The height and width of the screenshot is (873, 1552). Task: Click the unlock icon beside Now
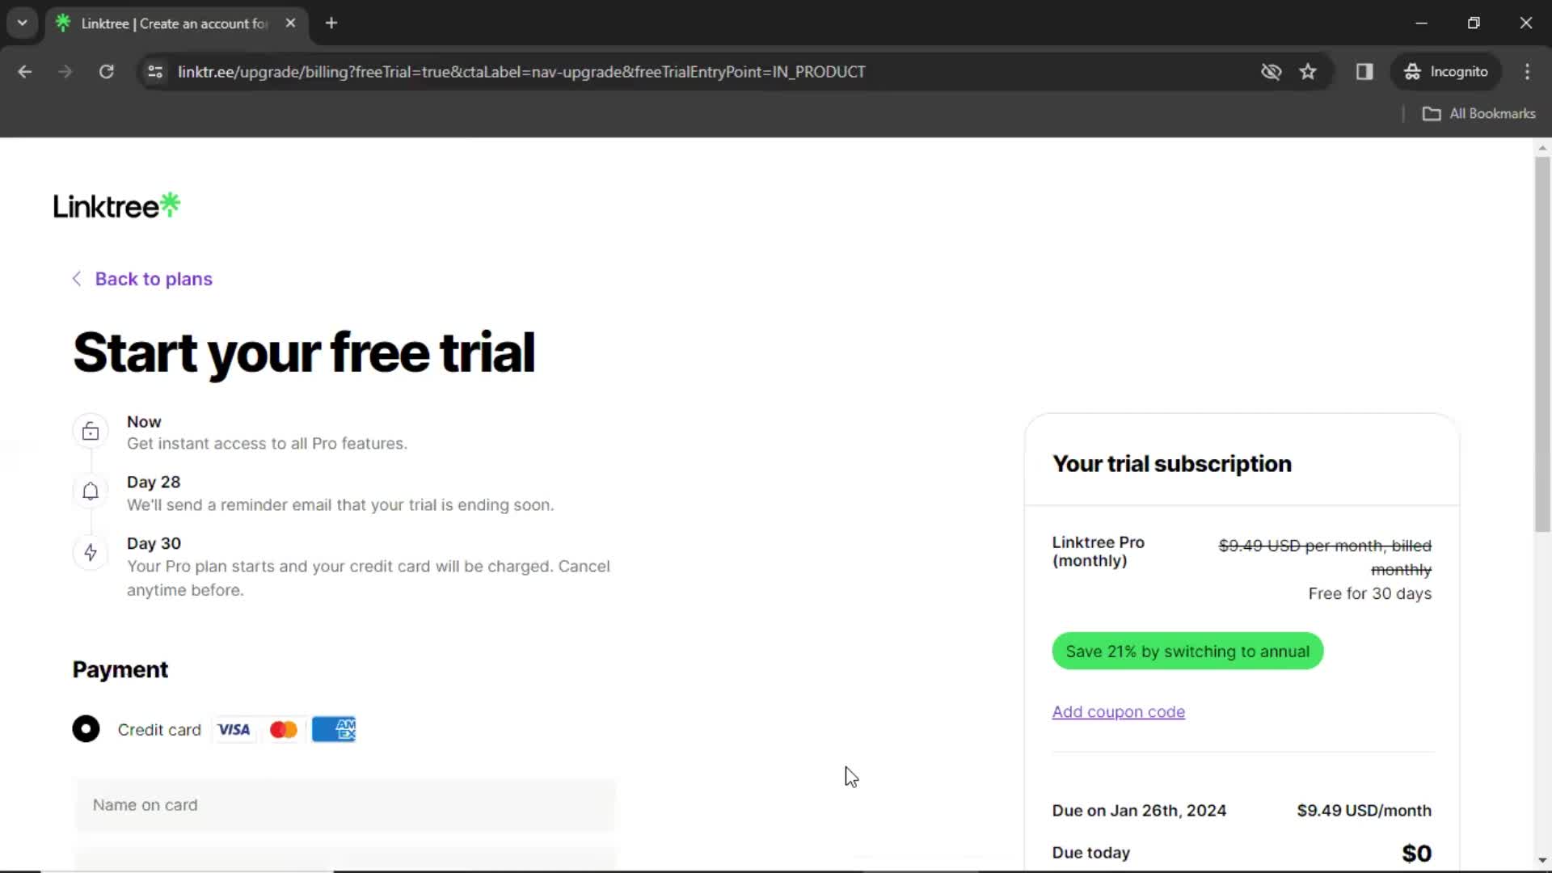pos(91,432)
